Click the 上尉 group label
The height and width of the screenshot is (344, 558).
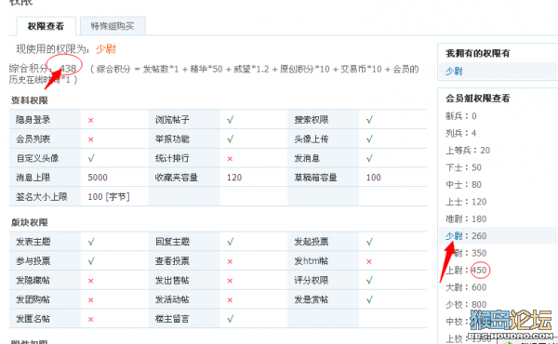tap(454, 271)
